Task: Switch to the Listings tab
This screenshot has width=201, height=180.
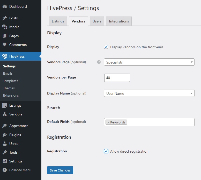Action: (58, 21)
